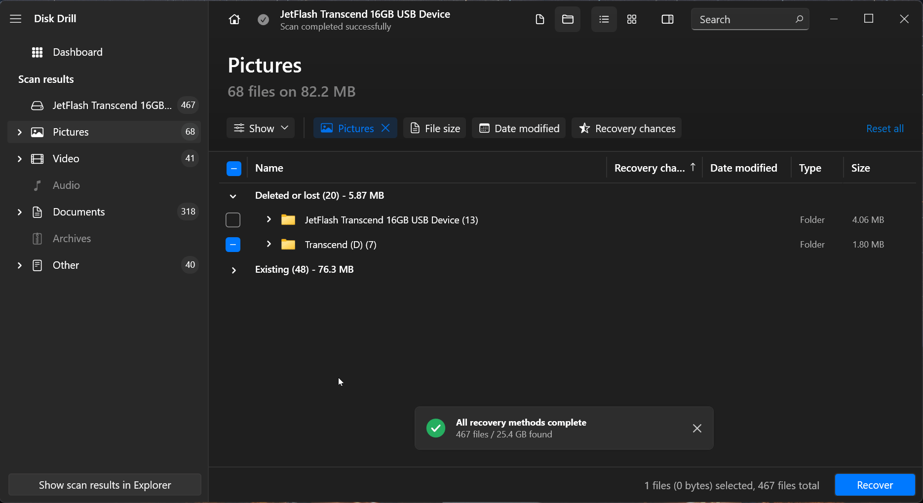The image size is (923, 503).
Task: Click Show scan results in Explorer
Action: point(105,485)
